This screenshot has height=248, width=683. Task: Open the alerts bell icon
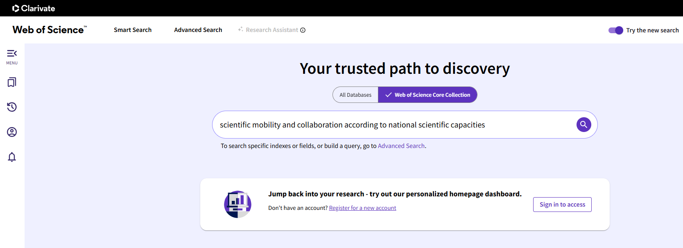click(12, 157)
